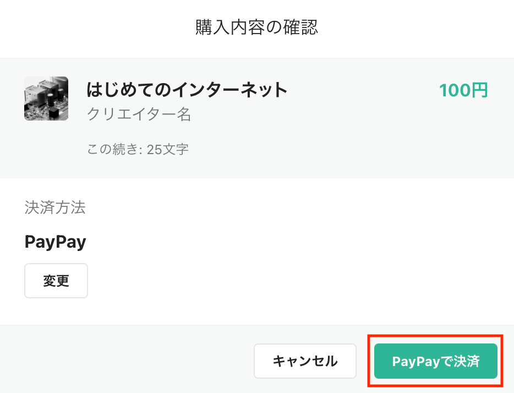Screen dimensions: 514x393
Task: Click the 100円 price label
Action: 463,90
